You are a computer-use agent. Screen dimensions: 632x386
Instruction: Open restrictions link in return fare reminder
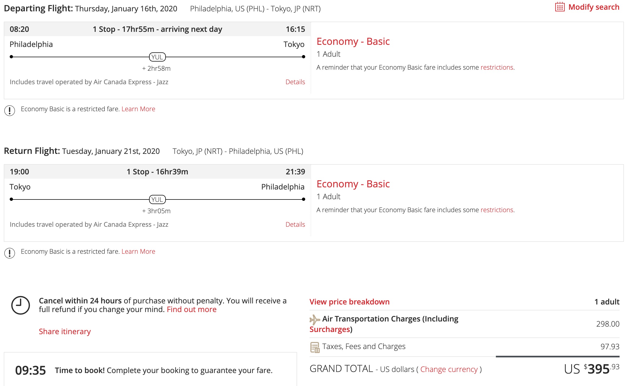point(497,210)
